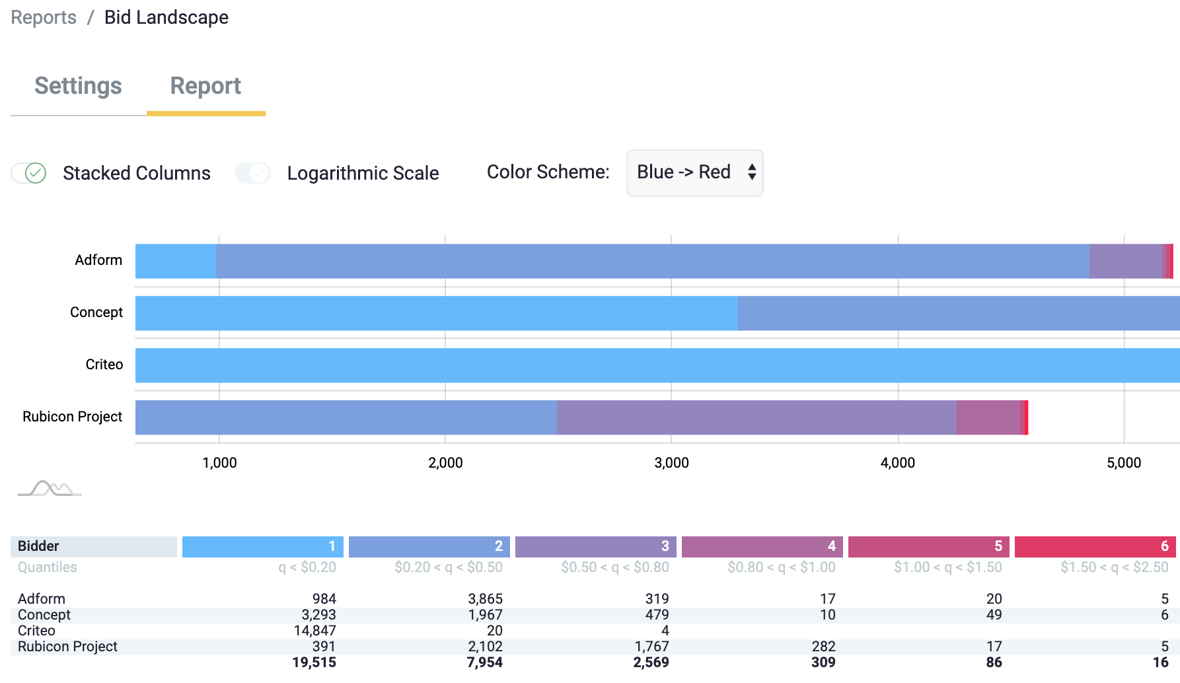Click the Criteo bar in chart
Image resolution: width=1180 pixels, height=683 pixels.
657,365
